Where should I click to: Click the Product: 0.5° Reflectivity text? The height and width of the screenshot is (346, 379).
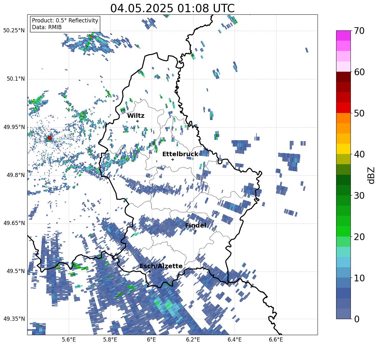click(x=65, y=20)
